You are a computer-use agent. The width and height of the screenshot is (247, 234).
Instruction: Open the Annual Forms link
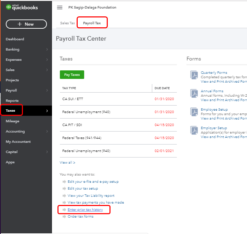(212, 91)
